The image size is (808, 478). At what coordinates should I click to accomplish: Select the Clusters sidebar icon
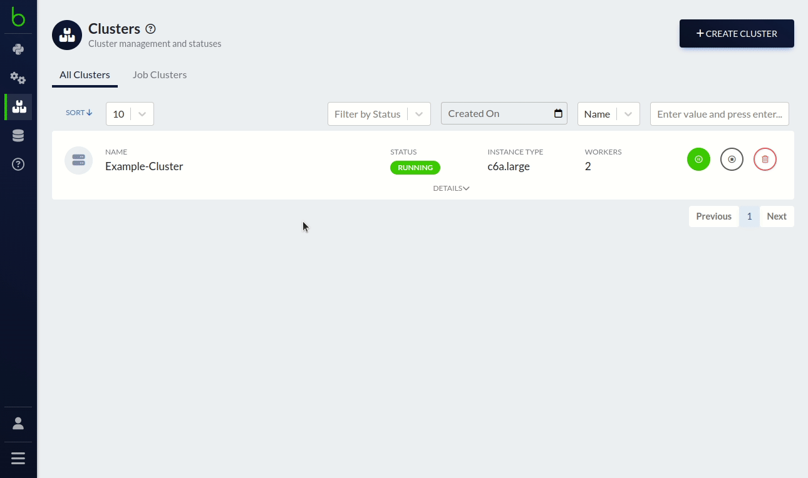coord(19,107)
